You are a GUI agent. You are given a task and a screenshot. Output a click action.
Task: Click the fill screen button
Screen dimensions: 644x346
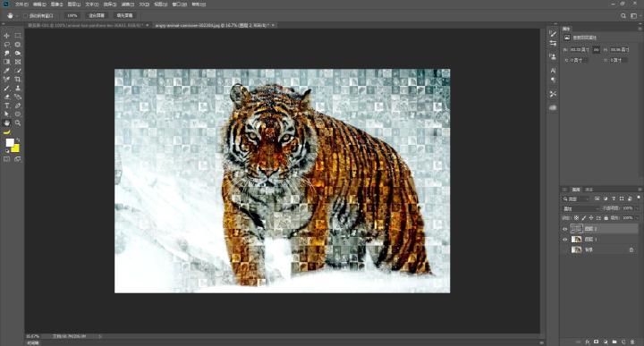125,15
